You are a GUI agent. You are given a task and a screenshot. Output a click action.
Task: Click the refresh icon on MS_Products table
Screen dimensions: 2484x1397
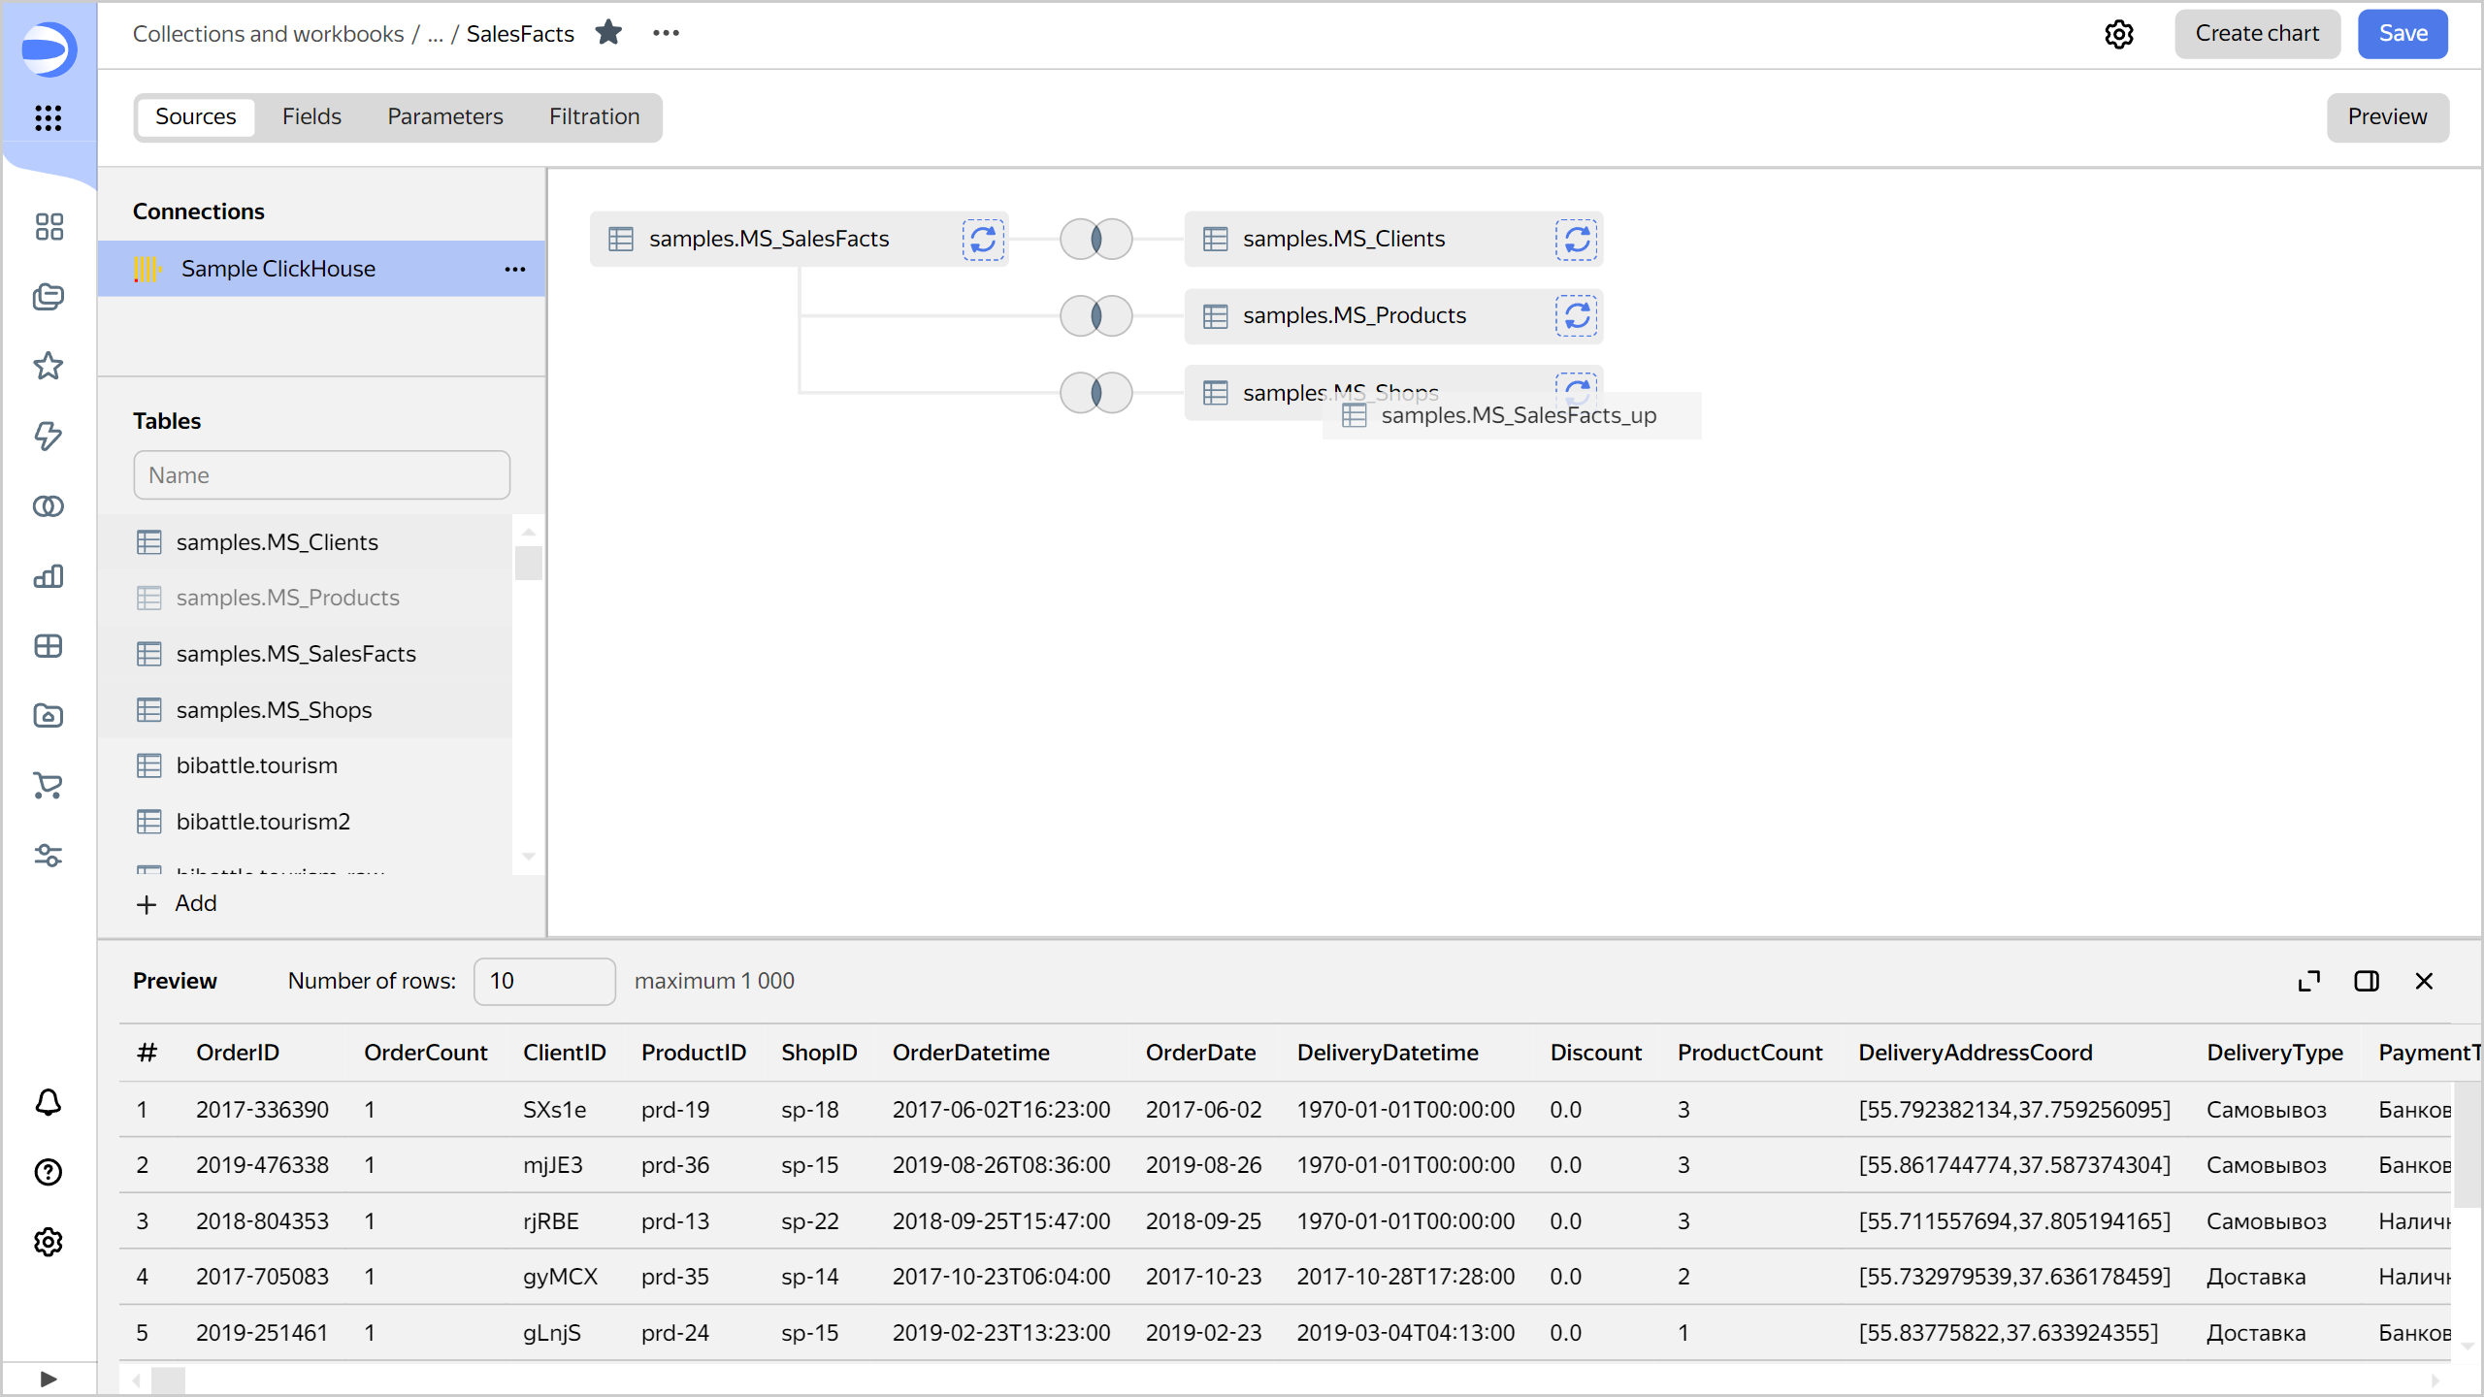pos(1575,315)
